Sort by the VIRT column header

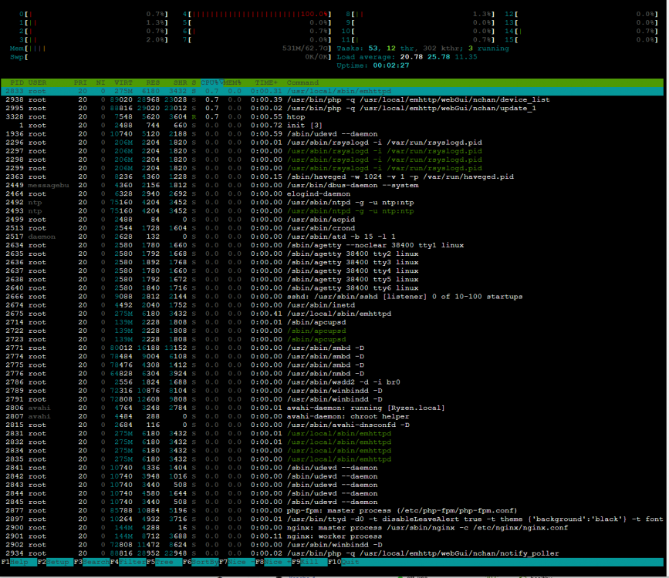[123, 82]
